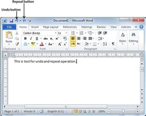
Task: Switch to the Review tab
Action: (101, 27)
